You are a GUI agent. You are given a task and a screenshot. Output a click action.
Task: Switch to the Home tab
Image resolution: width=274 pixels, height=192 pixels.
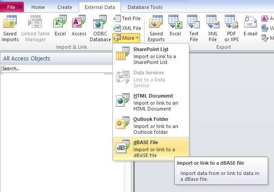pyautogui.click(x=38, y=7)
